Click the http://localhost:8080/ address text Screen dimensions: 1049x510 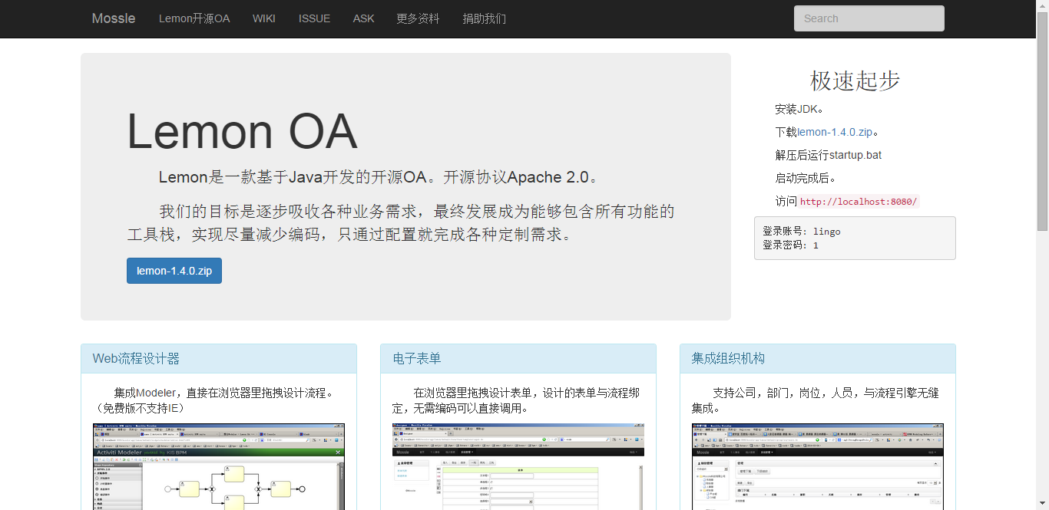pos(859,202)
